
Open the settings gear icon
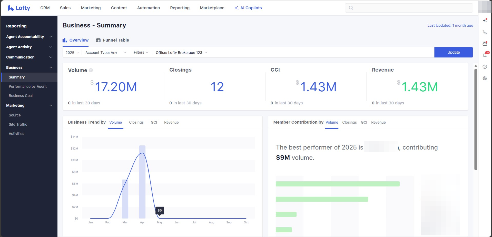[x=485, y=78]
